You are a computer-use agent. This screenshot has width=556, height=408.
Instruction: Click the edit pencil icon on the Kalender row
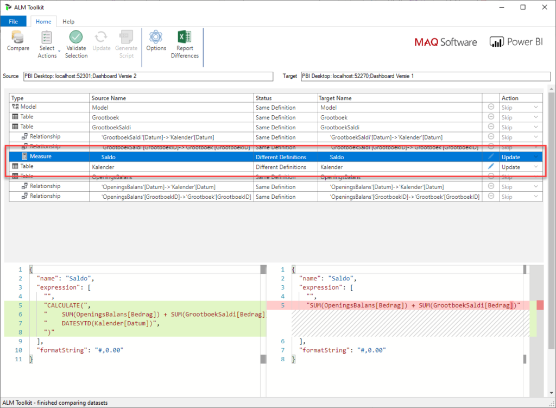490,167
